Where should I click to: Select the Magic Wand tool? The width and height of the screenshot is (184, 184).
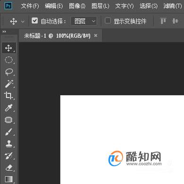click(9, 84)
